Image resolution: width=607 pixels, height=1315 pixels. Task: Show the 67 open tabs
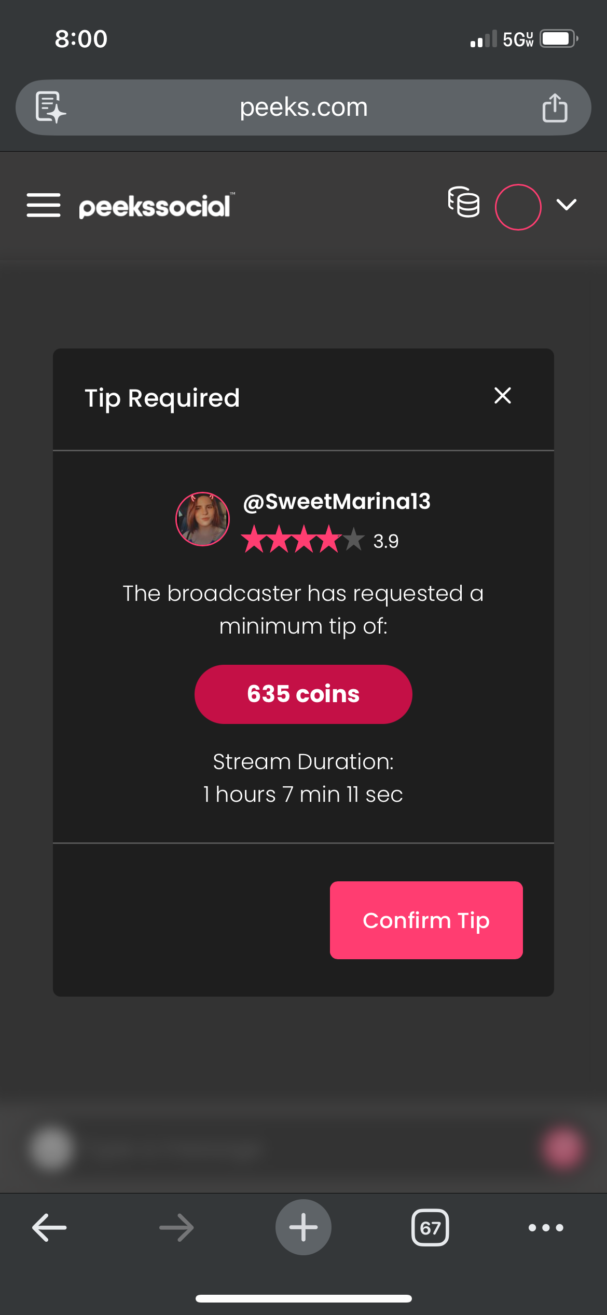point(430,1228)
